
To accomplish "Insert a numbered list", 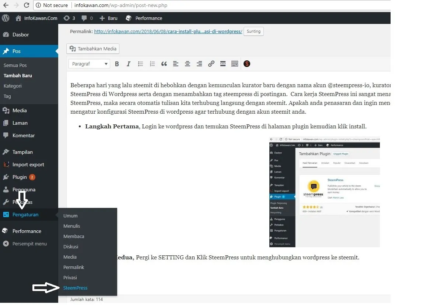I will click(152, 64).
